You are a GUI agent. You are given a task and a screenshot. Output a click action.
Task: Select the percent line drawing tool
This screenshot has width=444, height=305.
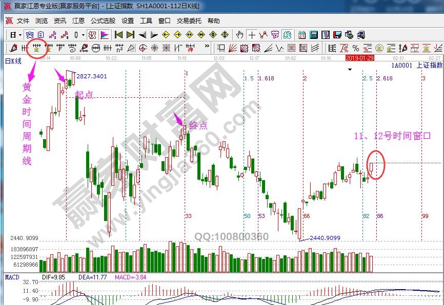point(355,48)
